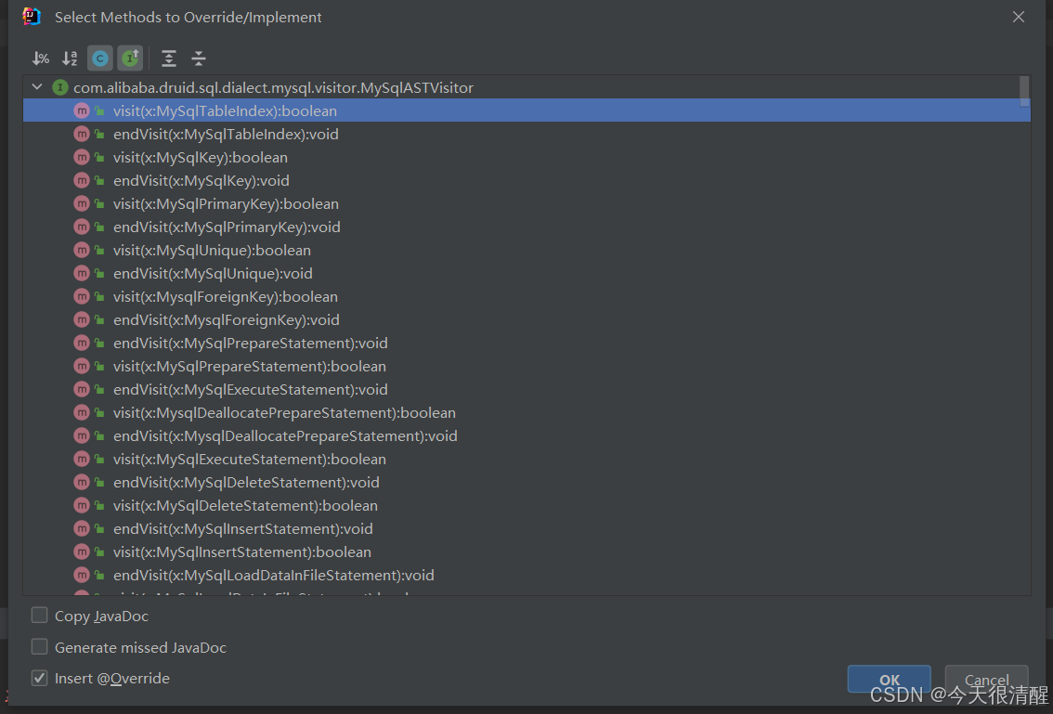Click the chevron next to MySqlASTVisitor

click(36, 86)
